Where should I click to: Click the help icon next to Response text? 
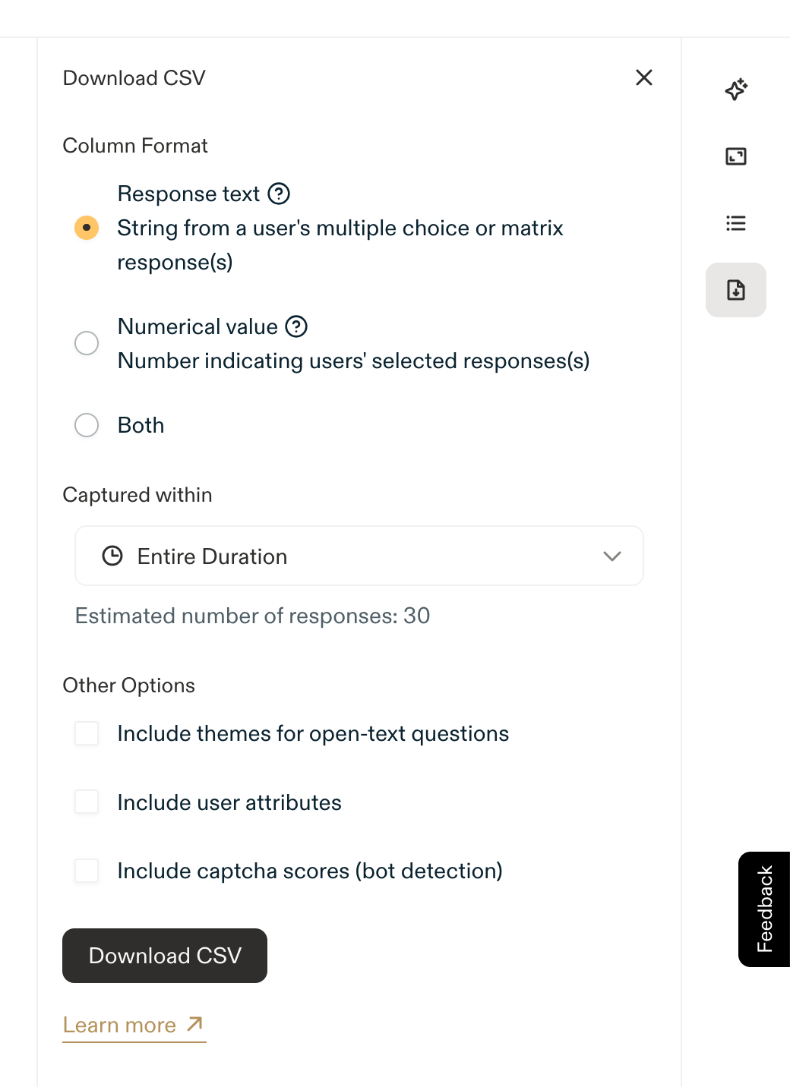click(x=280, y=194)
